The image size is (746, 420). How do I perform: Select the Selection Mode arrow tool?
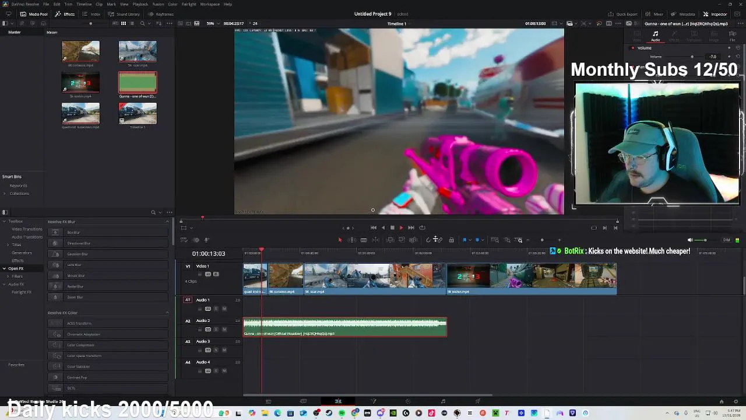click(340, 240)
